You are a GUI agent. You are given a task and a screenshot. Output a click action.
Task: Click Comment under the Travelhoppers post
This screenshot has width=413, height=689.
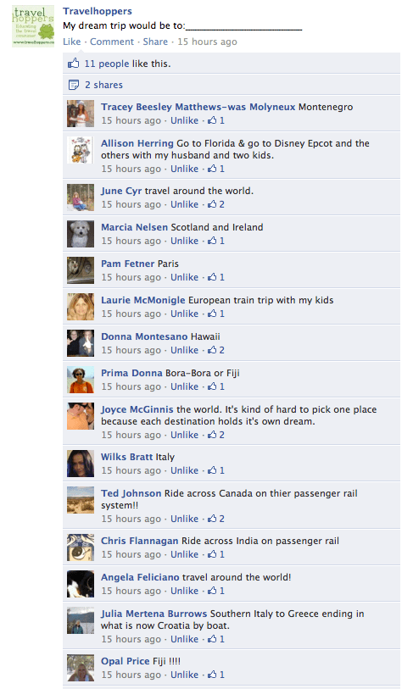112,42
